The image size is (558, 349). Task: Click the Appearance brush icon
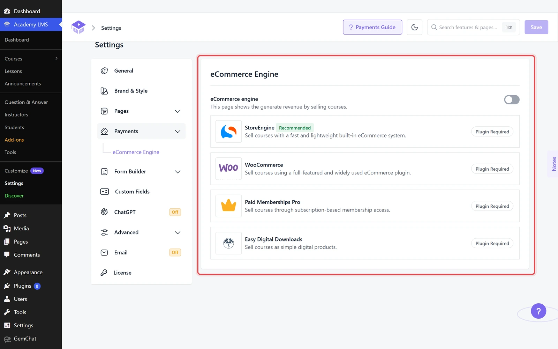point(7,272)
